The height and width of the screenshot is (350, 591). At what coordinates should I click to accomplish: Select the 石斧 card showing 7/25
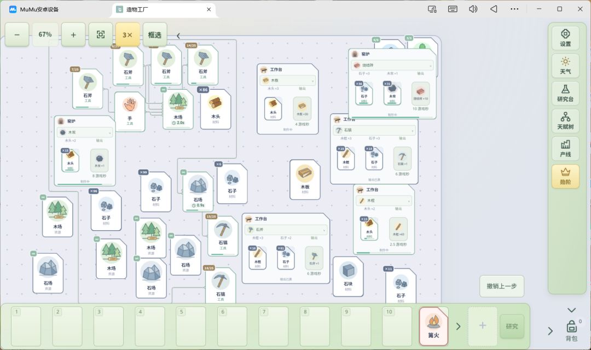tap(88, 89)
